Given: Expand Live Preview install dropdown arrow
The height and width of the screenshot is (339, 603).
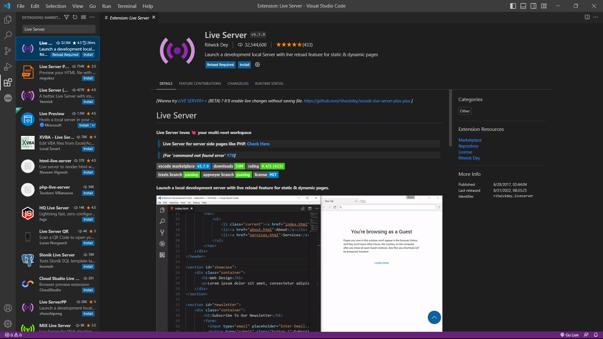Looking at the screenshot, I should click(x=93, y=125).
